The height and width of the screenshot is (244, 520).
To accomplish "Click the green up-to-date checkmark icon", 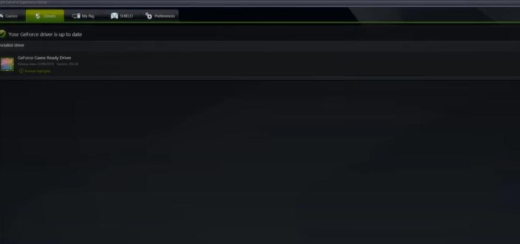I will (2, 34).
